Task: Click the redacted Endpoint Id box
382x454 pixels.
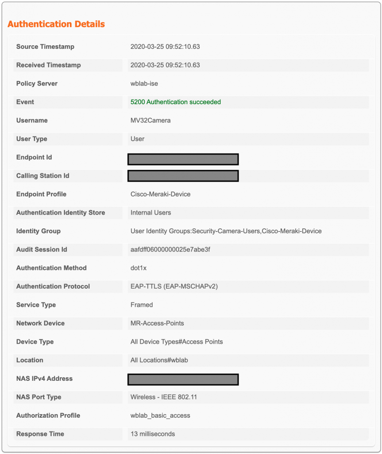Action: coord(183,159)
